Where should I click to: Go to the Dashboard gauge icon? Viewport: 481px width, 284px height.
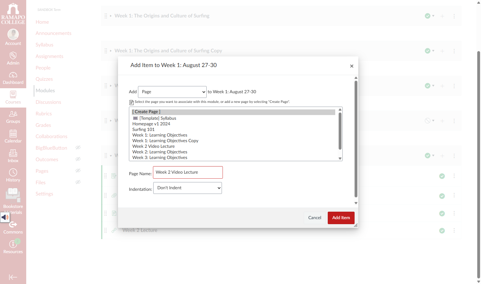[13, 75]
